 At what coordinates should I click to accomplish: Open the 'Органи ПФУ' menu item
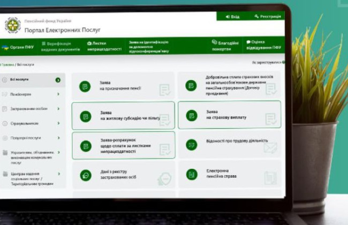point(18,48)
